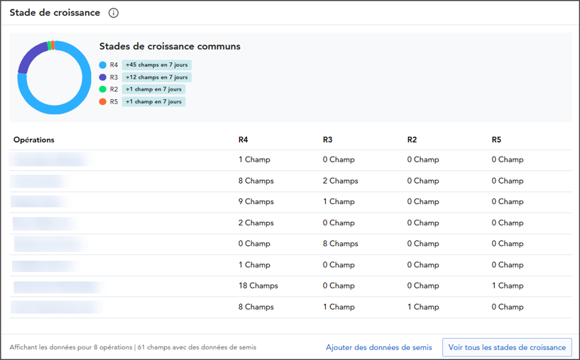580x360 pixels.
Task: Click 'Voir tous les stades de croissance' button
Action: (507, 347)
